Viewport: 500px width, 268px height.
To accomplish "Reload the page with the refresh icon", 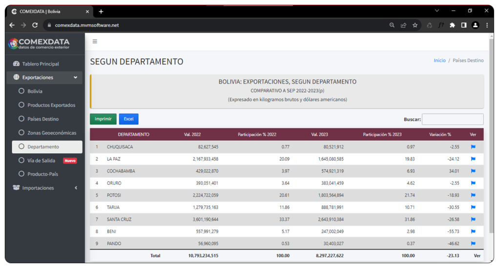I will click(35, 25).
